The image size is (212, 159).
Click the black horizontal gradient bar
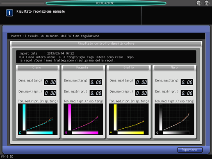coord(176,133)
